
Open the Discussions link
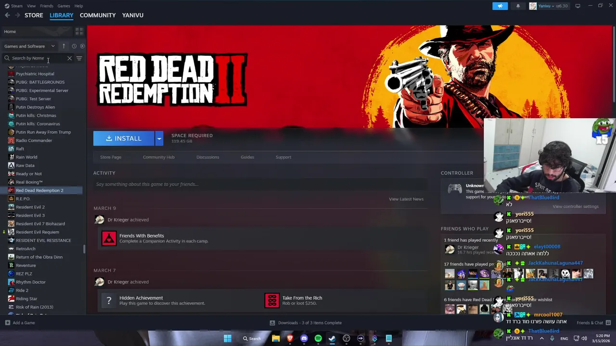point(207,157)
